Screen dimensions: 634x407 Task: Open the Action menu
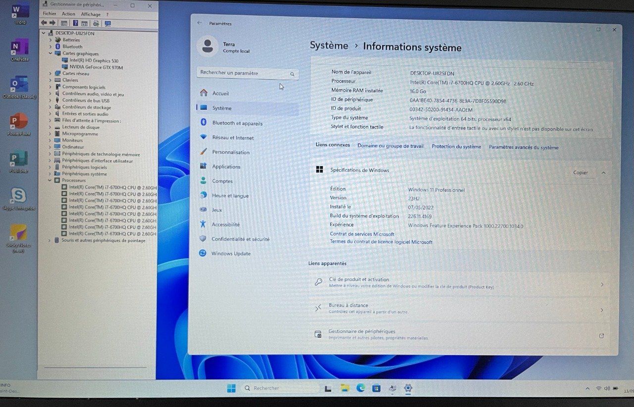pos(69,14)
